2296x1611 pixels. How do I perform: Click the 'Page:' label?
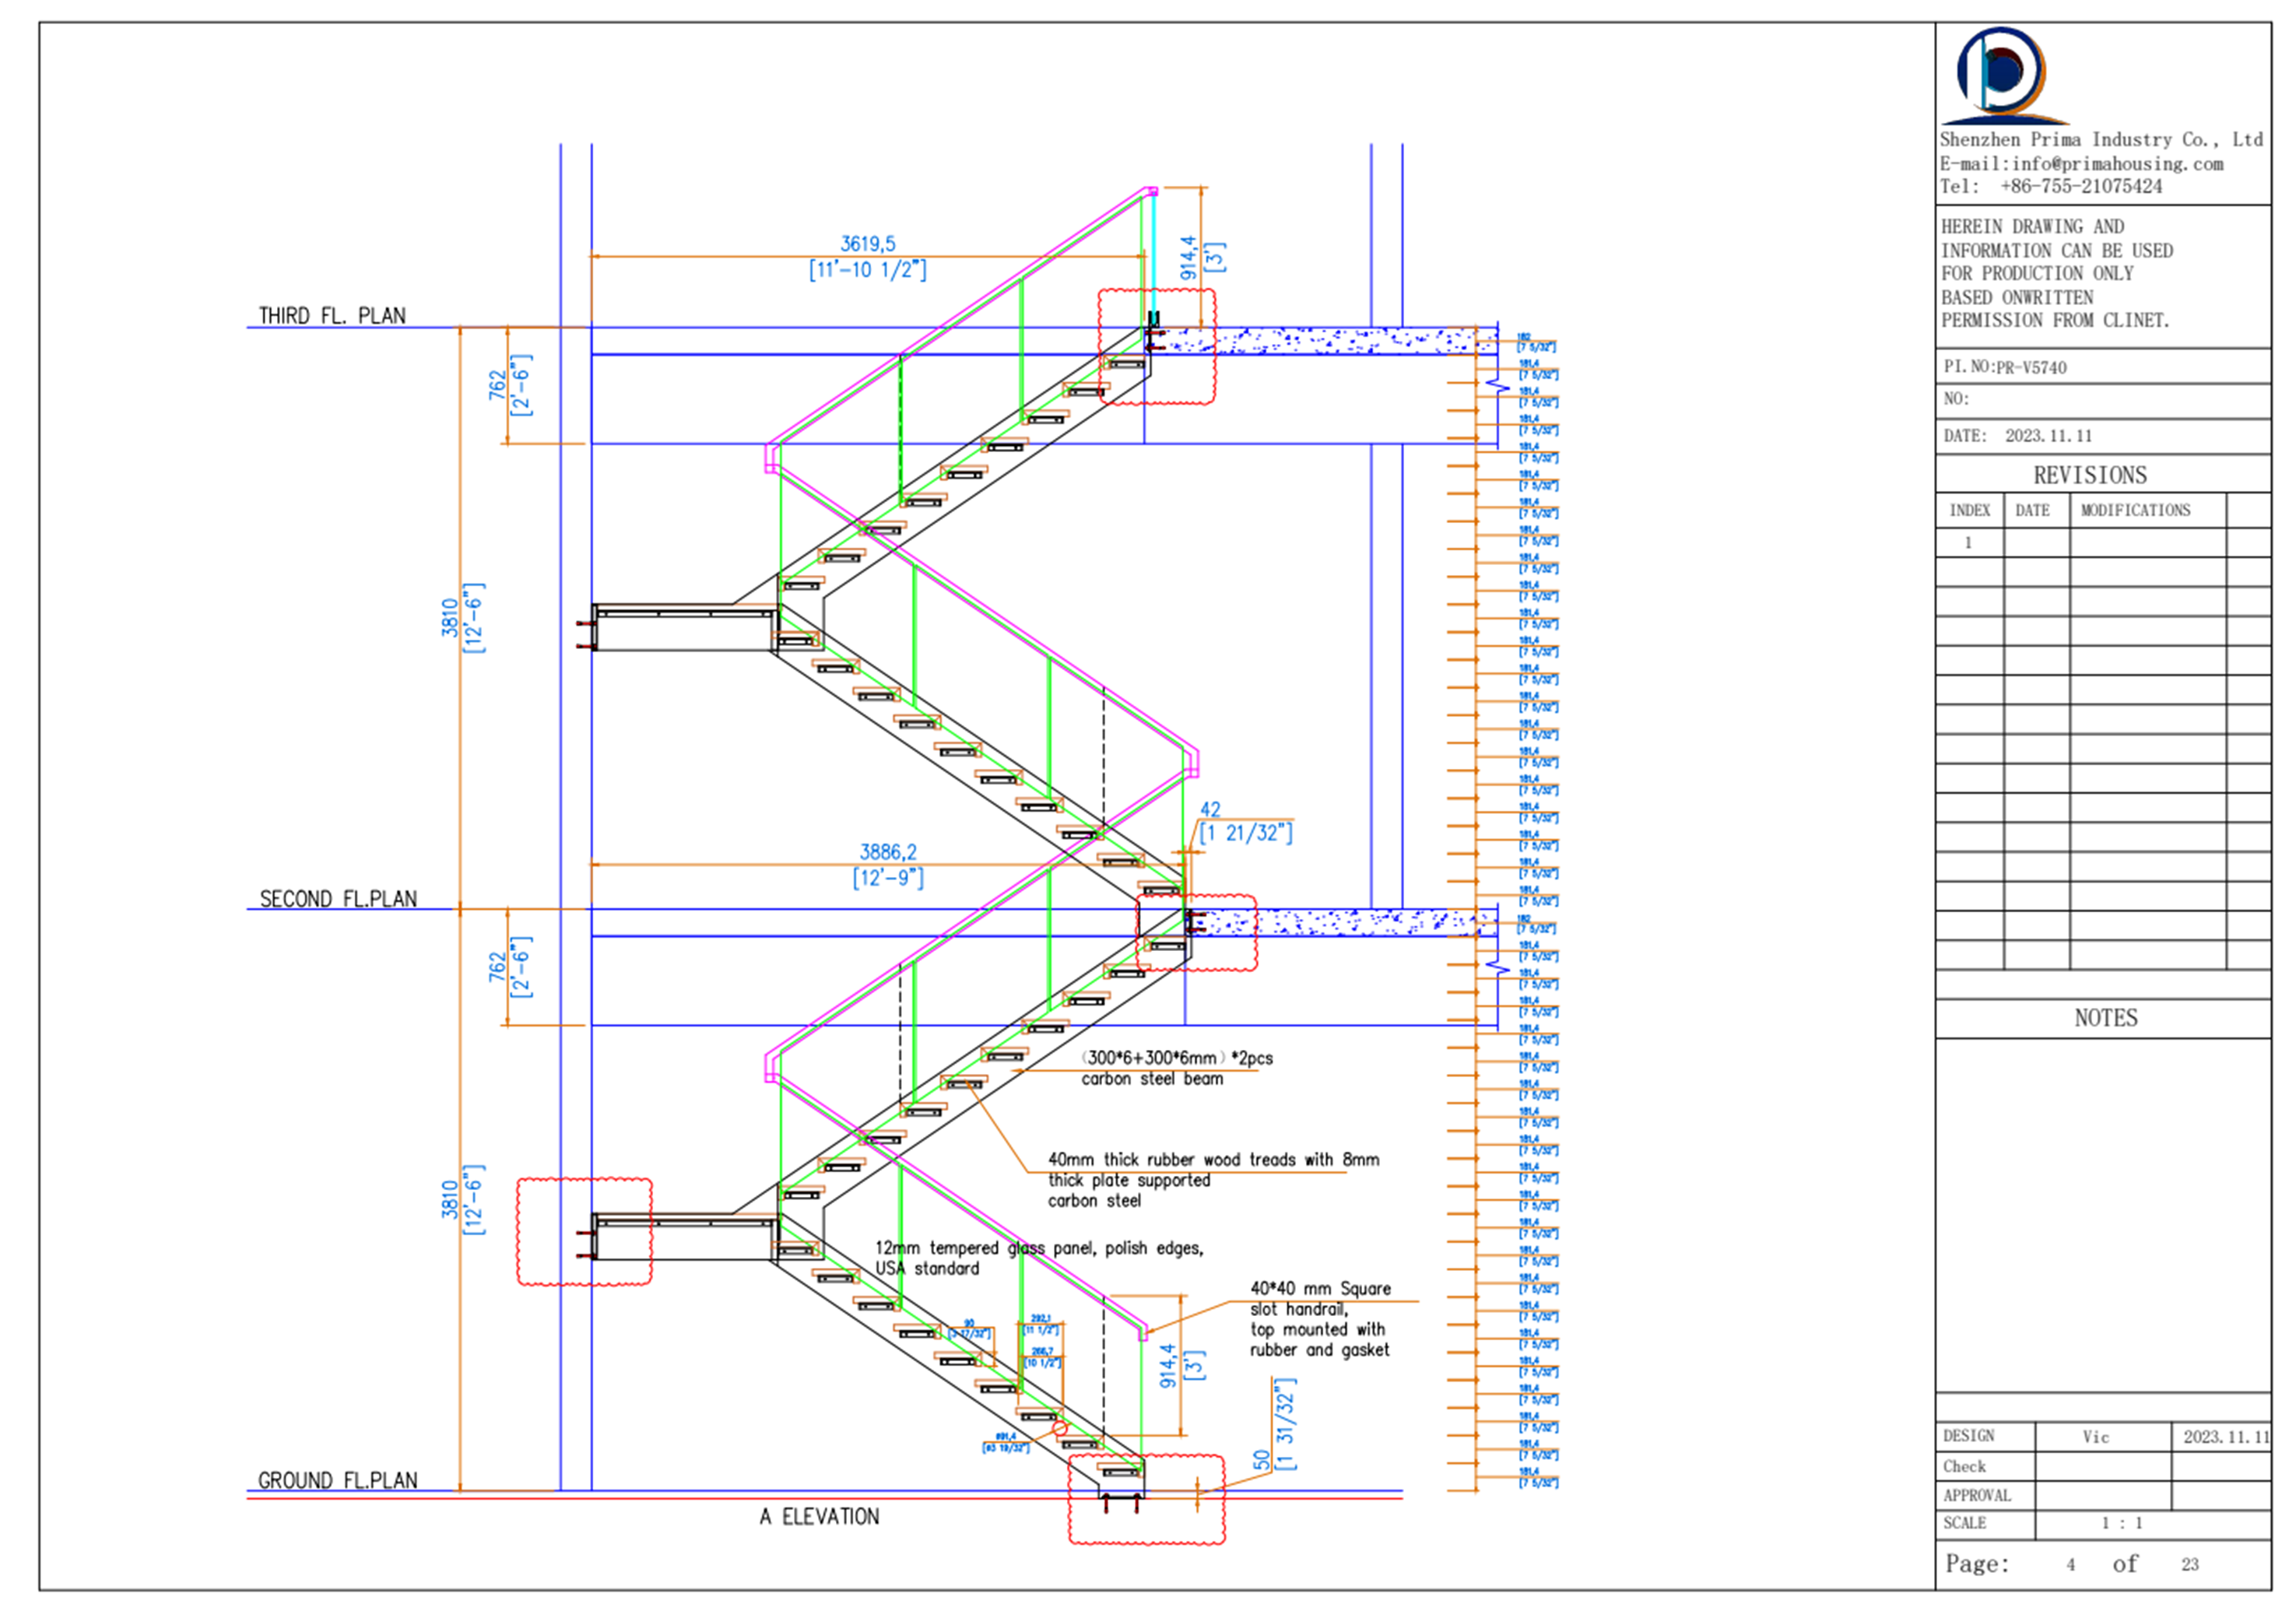(x=1977, y=1564)
